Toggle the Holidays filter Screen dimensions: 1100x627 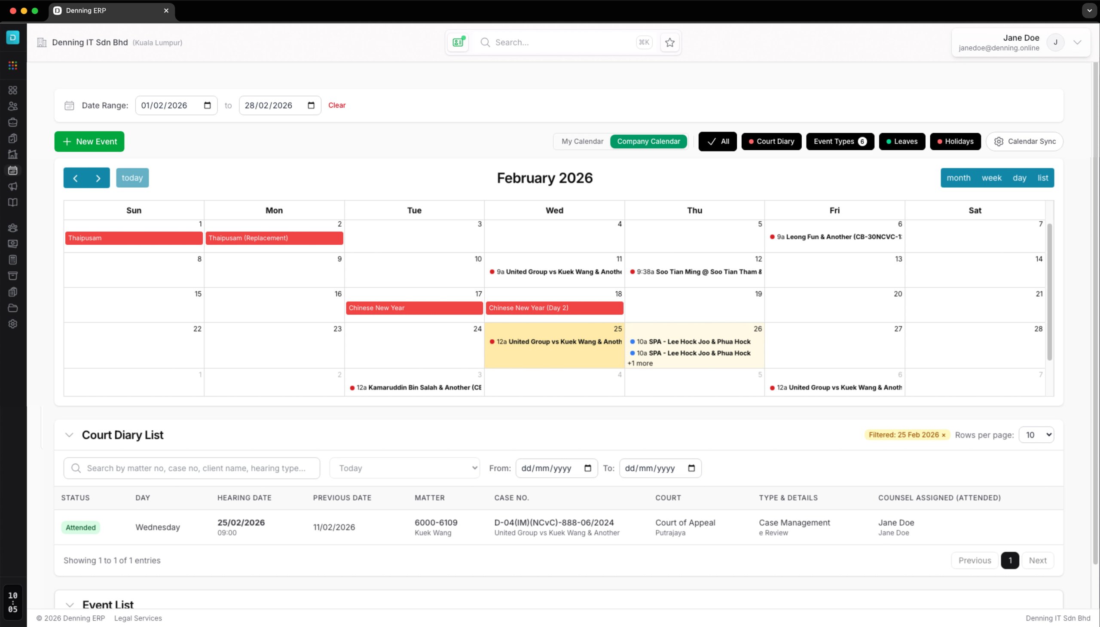(x=955, y=141)
